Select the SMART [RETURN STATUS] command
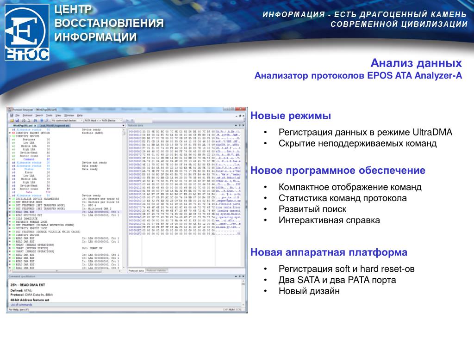Viewport: 474px width, 355px height. (x=32, y=248)
